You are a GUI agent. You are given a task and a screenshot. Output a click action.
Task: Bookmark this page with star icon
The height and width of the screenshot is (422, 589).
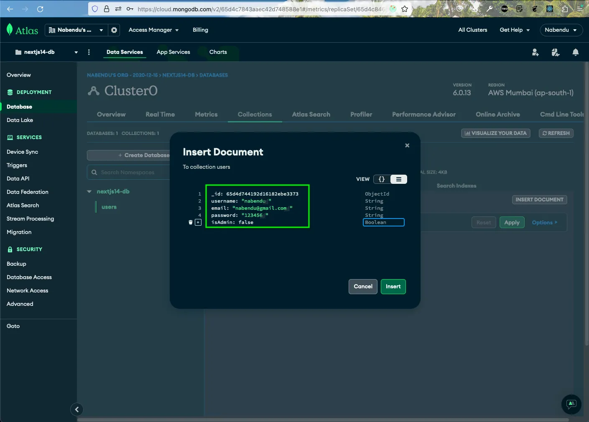(x=405, y=9)
